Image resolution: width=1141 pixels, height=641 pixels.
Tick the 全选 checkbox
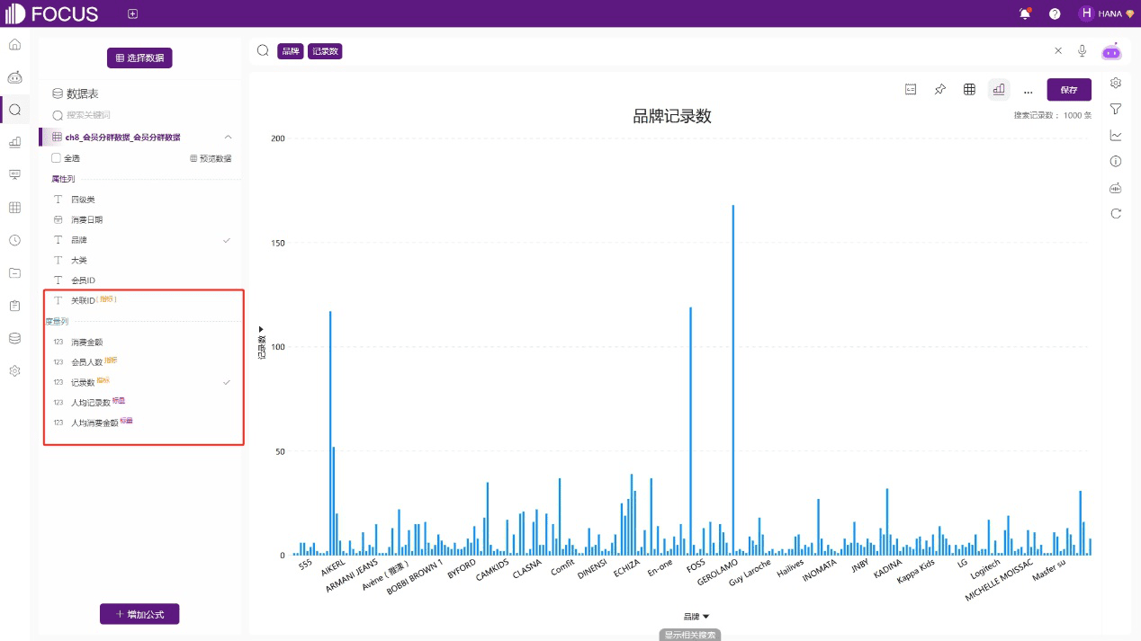(x=57, y=158)
